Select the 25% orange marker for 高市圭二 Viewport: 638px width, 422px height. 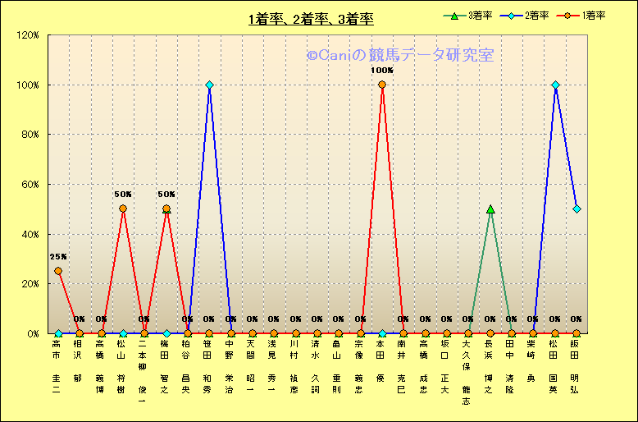[58, 271]
